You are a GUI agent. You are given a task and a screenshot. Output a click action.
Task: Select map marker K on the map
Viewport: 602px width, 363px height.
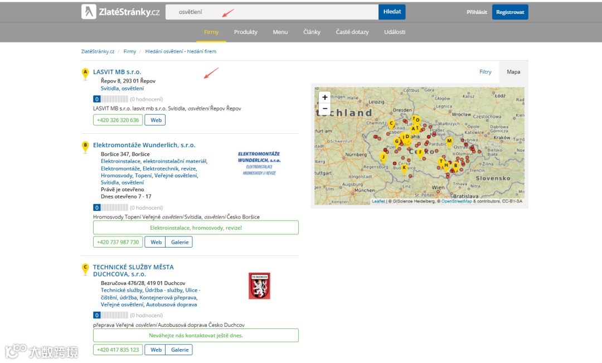click(404, 168)
